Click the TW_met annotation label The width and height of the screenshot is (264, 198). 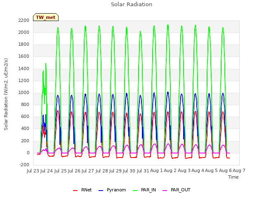pos(46,17)
